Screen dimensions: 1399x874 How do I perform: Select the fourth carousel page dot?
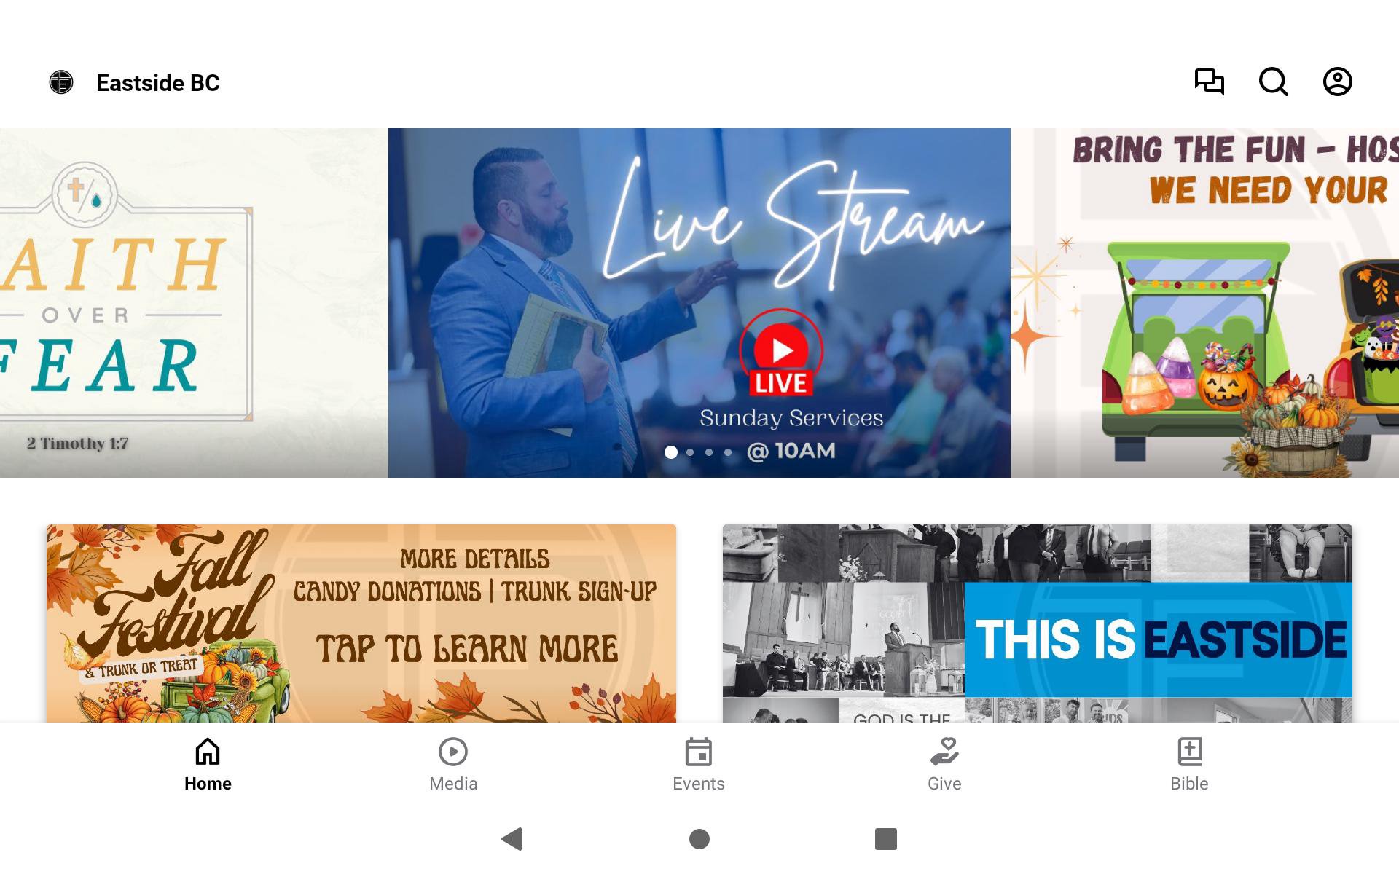tap(728, 452)
